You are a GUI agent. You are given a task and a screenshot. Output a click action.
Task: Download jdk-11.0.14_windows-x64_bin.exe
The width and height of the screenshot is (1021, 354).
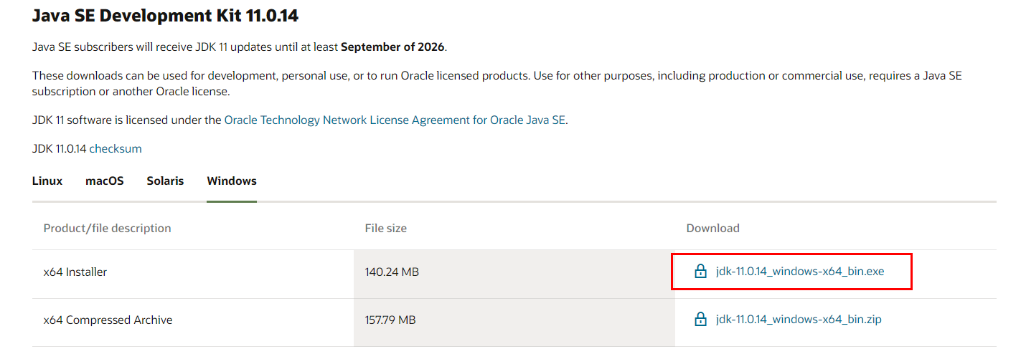click(x=800, y=272)
